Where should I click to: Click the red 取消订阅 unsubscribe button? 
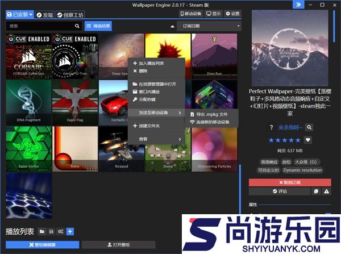pos(290,182)
